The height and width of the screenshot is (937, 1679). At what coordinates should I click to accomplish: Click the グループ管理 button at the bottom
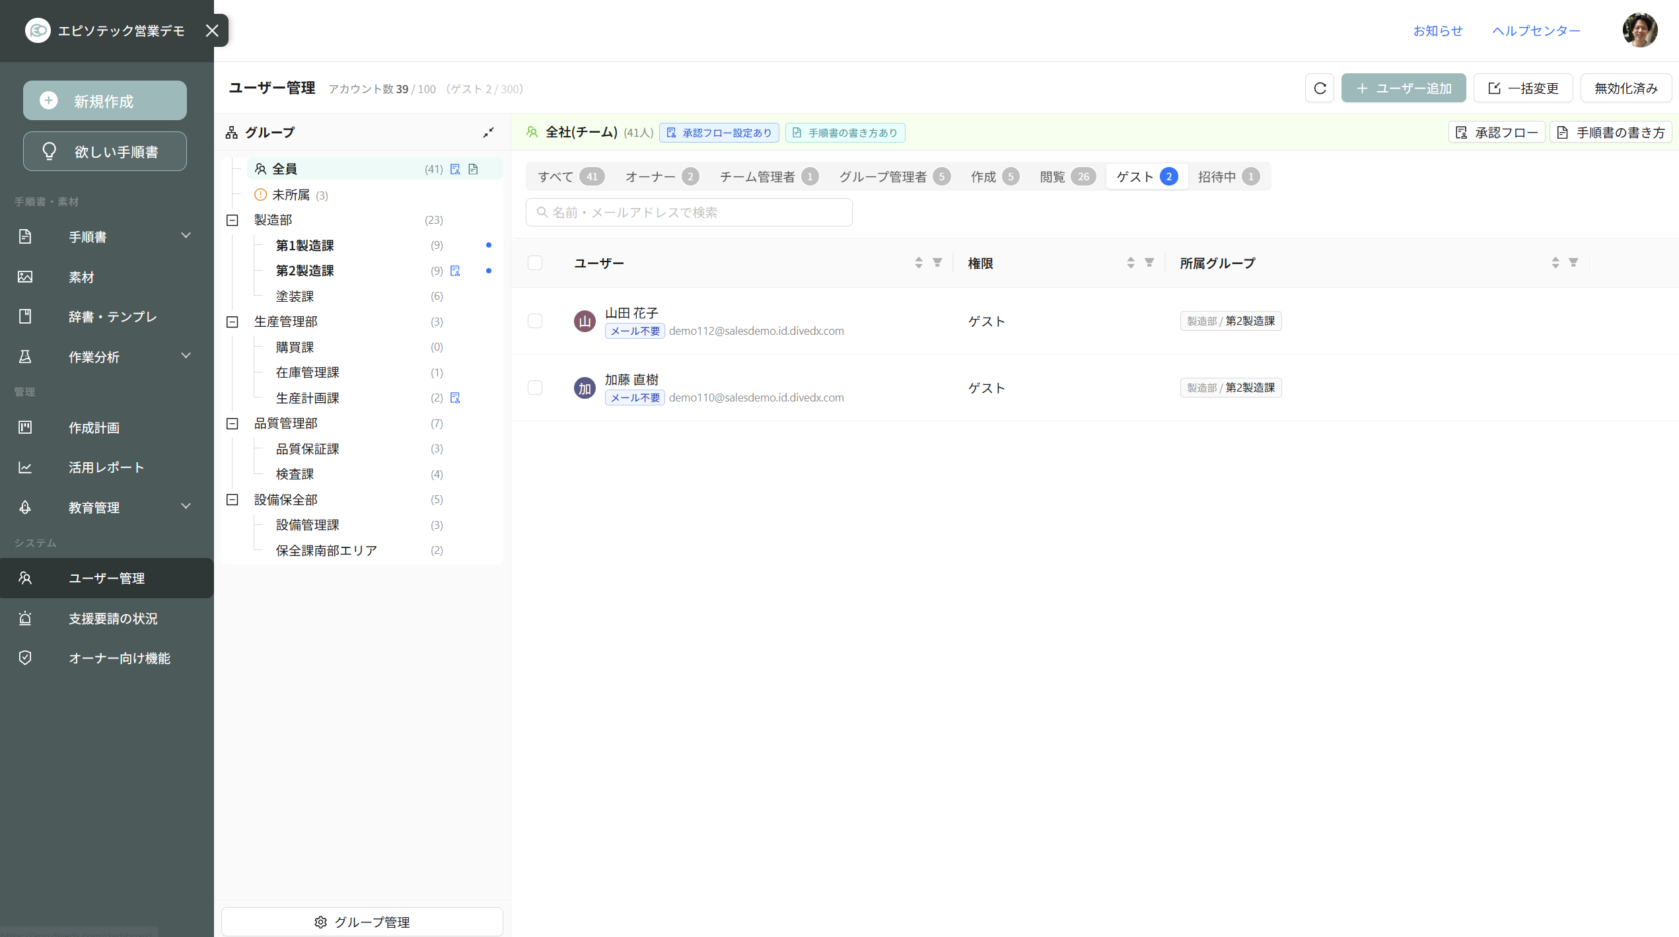point(362,922)
